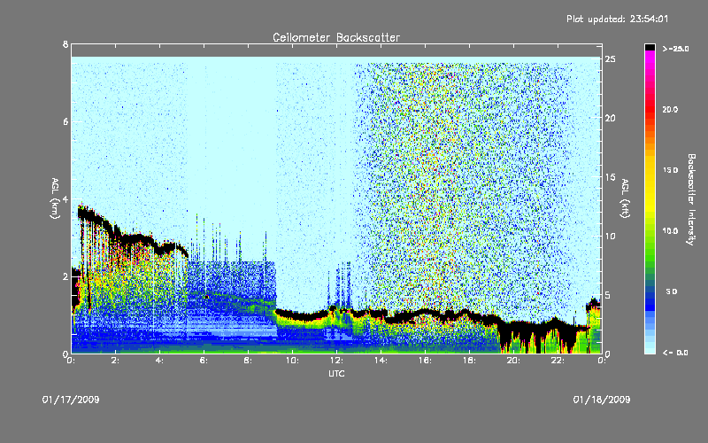The width and height of the screenshot is (708, 443).
Task: Select the 01/18/2009 end date label
Action: [x=602, y=400]
